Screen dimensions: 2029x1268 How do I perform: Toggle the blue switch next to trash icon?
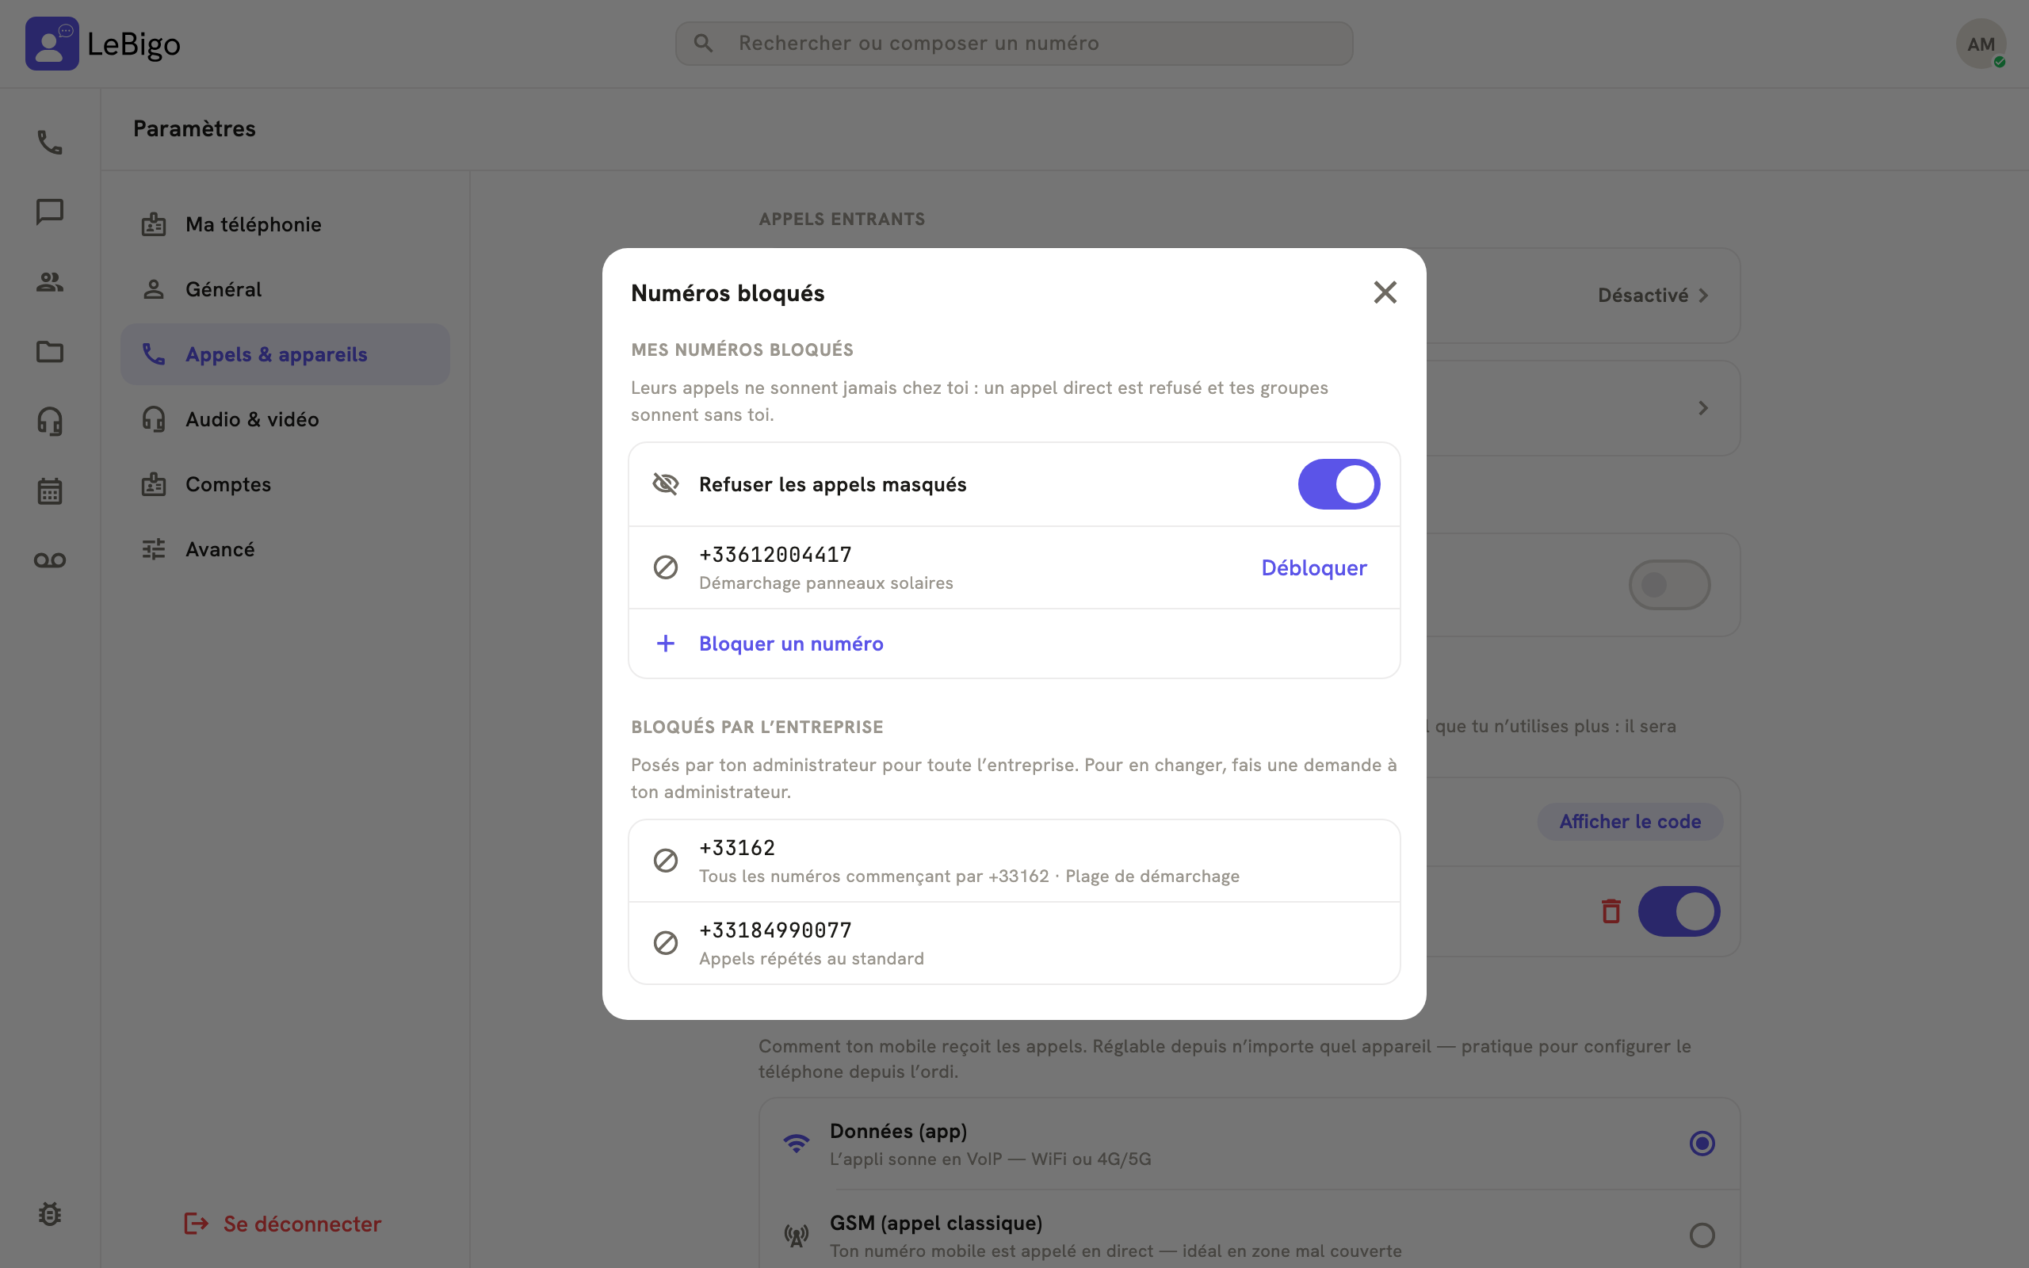click(1679, 911)
